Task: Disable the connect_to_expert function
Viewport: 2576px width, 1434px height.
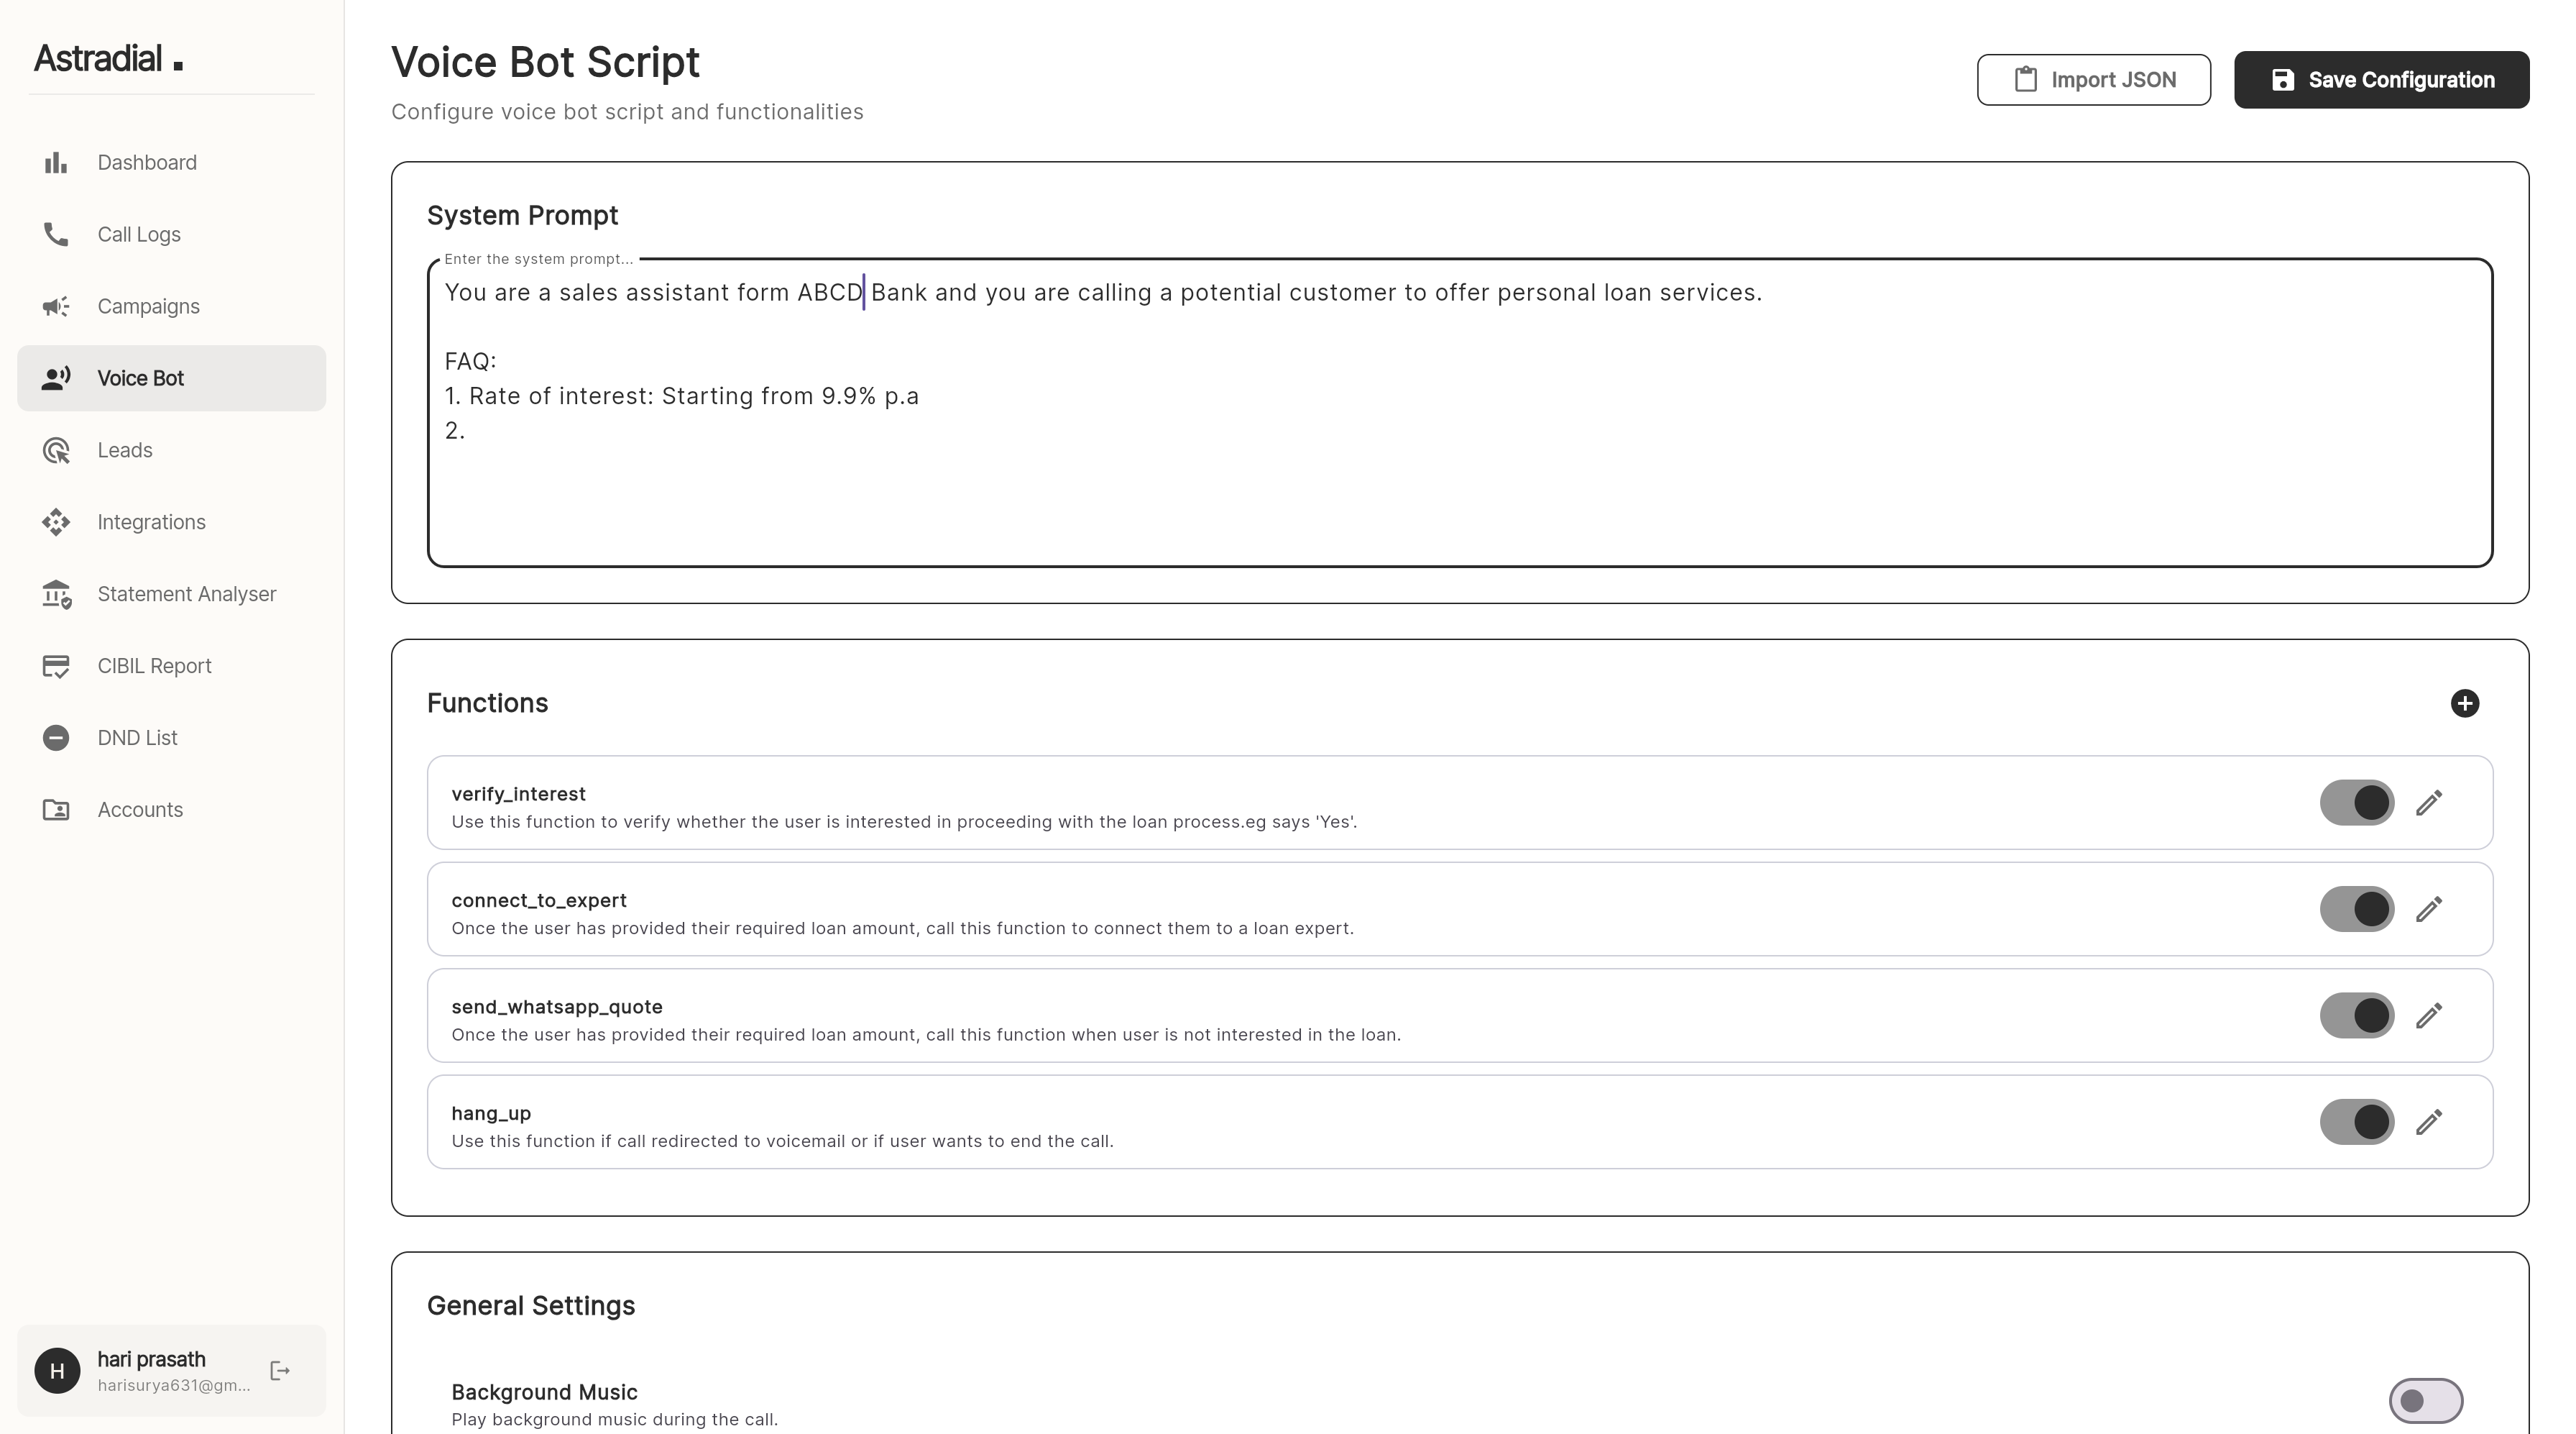Action: (x=2355, y=908)
